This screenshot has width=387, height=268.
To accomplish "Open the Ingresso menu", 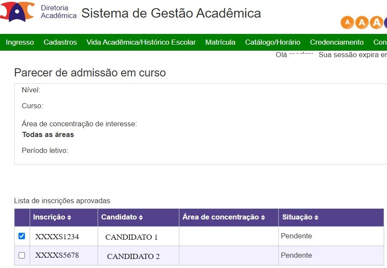I will point(20,42).
